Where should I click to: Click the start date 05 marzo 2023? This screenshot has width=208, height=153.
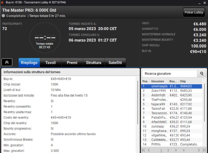pyautogui.click(x=82, y=29)
